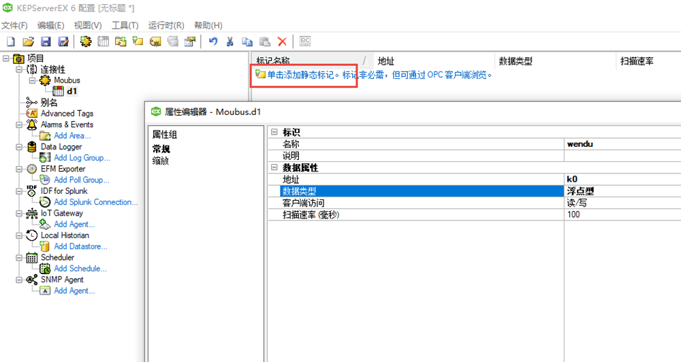Click Add Area... under Alarms & Events

click(72, 135)
